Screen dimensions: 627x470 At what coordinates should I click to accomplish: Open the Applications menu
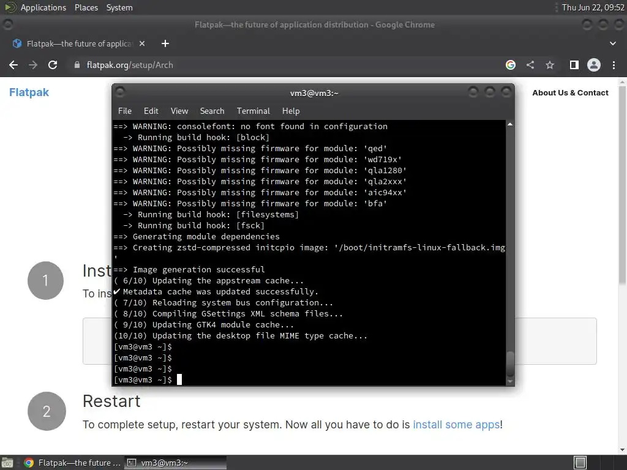click(x=43, y=7)
